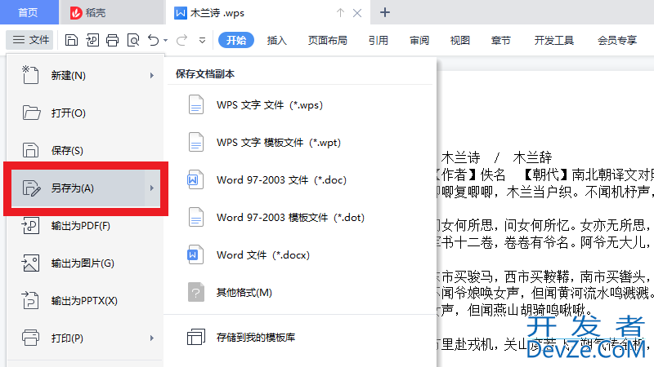Choose 新建(N) in the file menu

tap(86, 75)
